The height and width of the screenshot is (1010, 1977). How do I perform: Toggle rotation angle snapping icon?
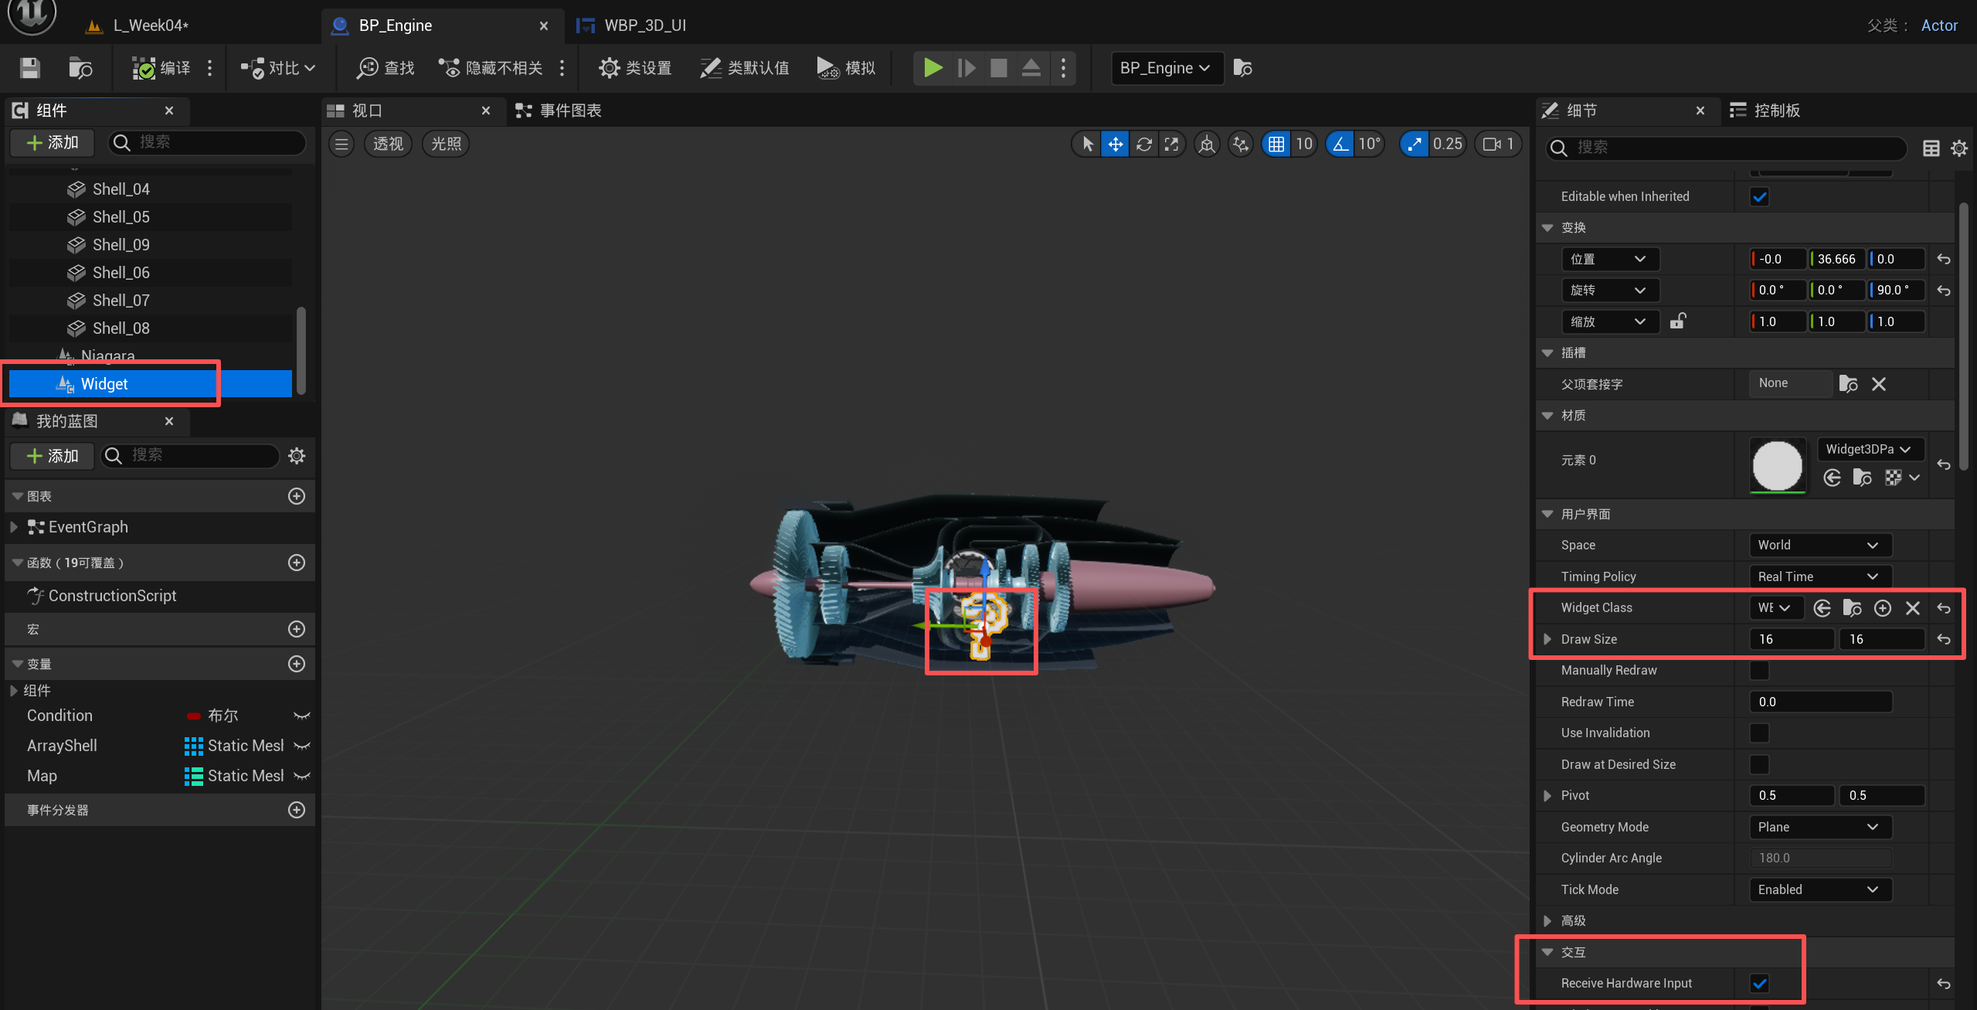pyautogui.click(x=1340, y=144)
